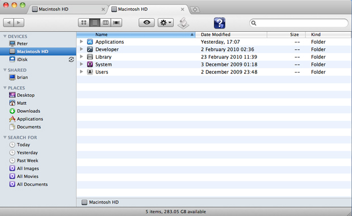The image size is (352, 216).
Task: Sort by the Name column header
Action: tap(136, 35)
